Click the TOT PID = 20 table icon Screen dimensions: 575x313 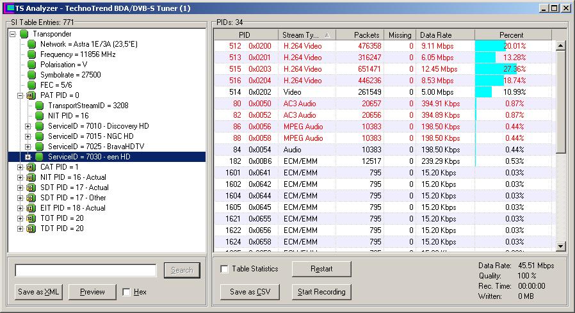[x=31, y=219]
